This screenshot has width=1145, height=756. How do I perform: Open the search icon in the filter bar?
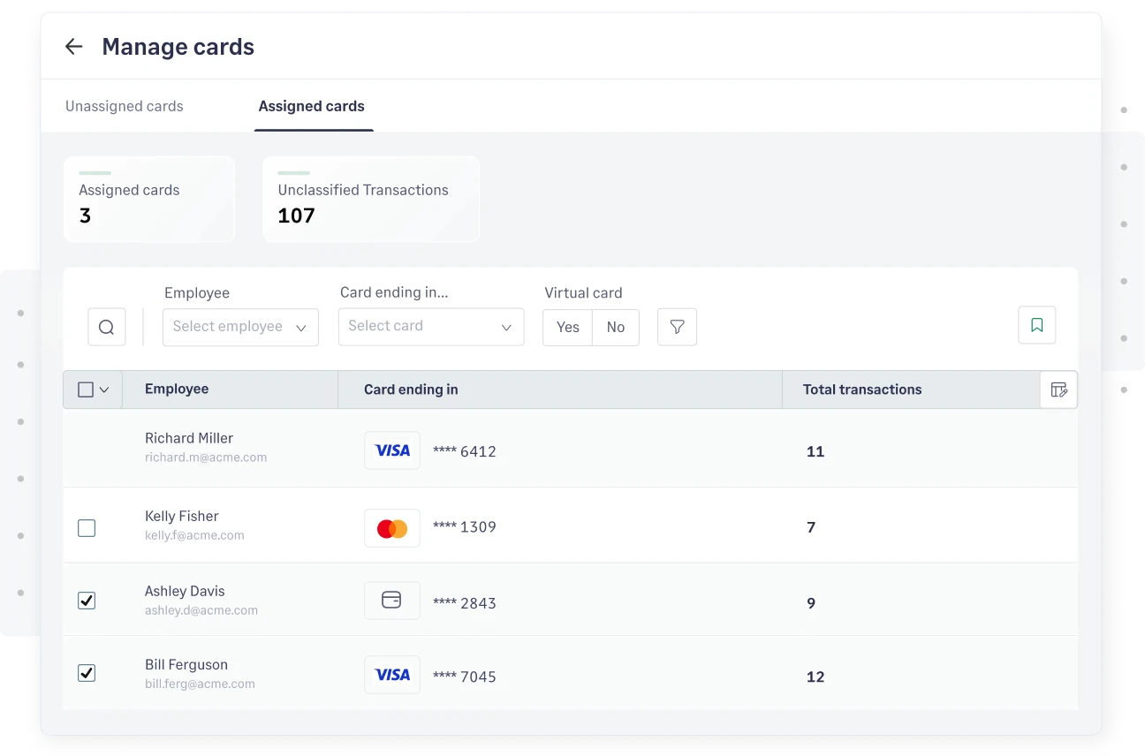pos(106,327)
